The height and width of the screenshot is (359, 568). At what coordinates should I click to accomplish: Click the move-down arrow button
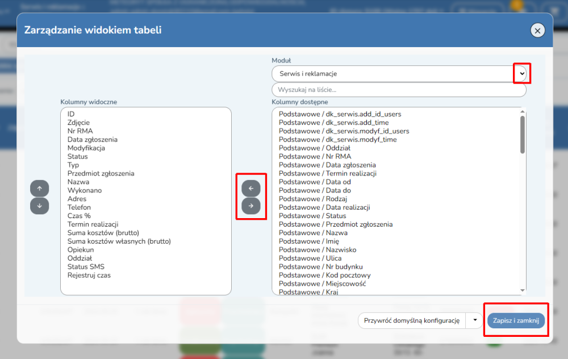click(x=39, y=206)
